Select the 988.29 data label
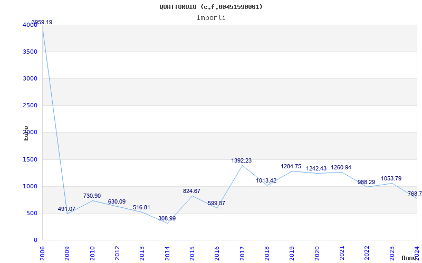Viewport: 422px width, 263px height. coord(366,182)
